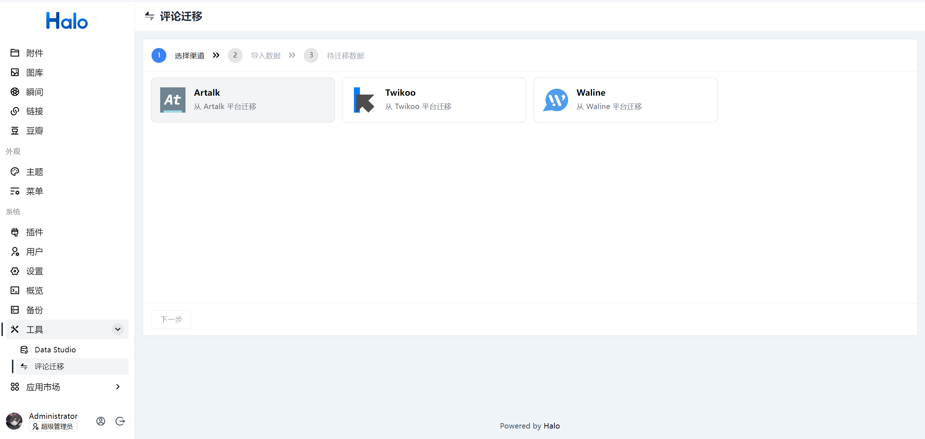
Task: Open 附件 in the sidebar
Action: point(67,53)
